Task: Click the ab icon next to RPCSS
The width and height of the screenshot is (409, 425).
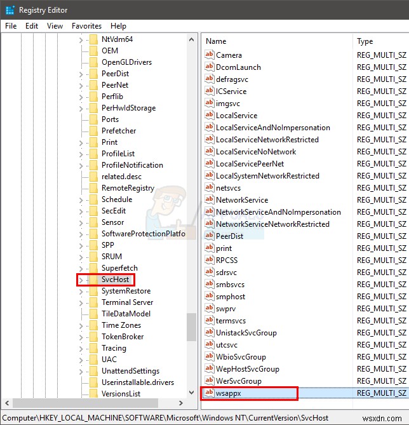Action: pyautogui.click(x=209, y=260)
